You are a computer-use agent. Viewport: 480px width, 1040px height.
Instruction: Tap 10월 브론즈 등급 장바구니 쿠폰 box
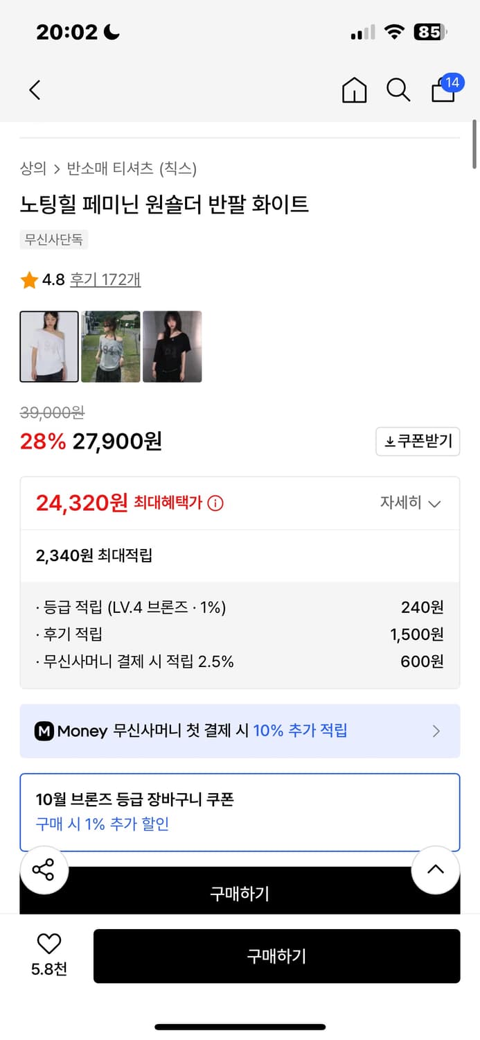240,812
